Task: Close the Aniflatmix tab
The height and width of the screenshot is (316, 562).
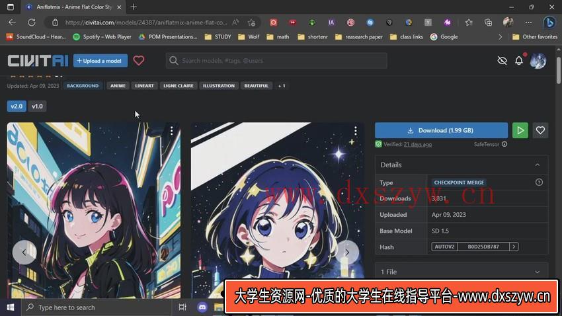Action: (120, 7)
